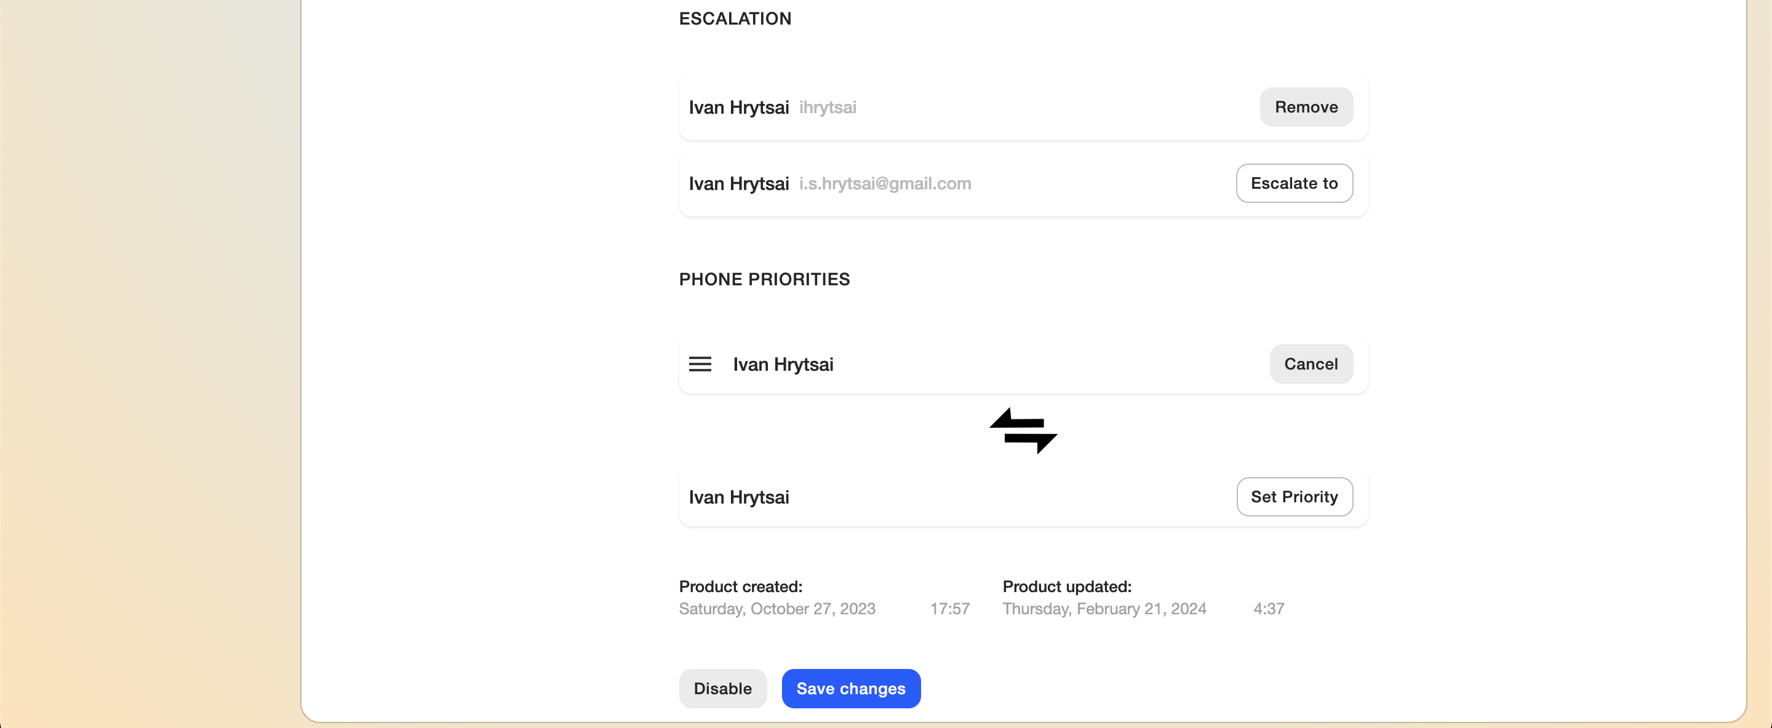
Task: Click the Set Priority button
Action: click(1294, 497)
